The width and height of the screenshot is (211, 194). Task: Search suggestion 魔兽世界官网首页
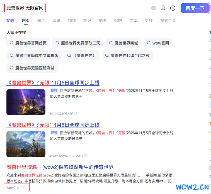pyautogui.click(x=28, y=43)
